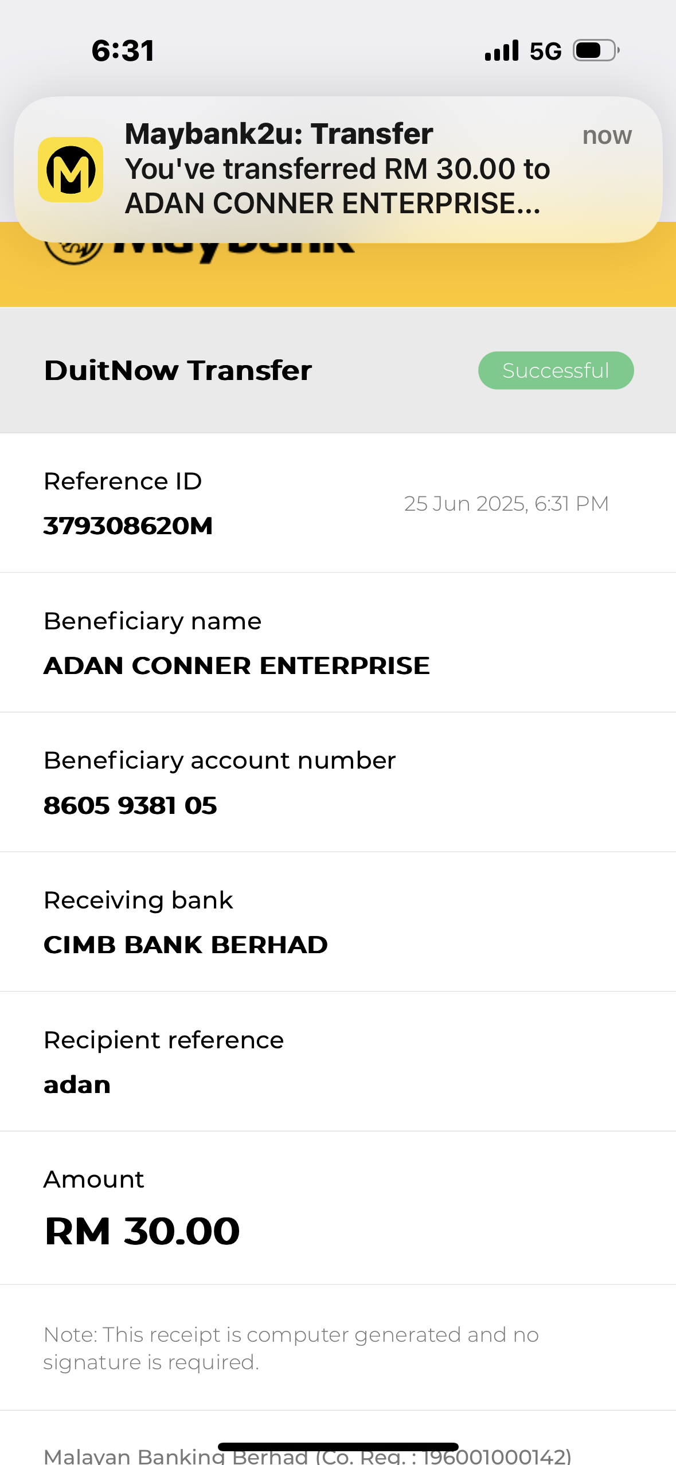This screenshot has width=676, height=1465.
Task: Tap the notification's "now" timestamp
Action: point(607,136)
